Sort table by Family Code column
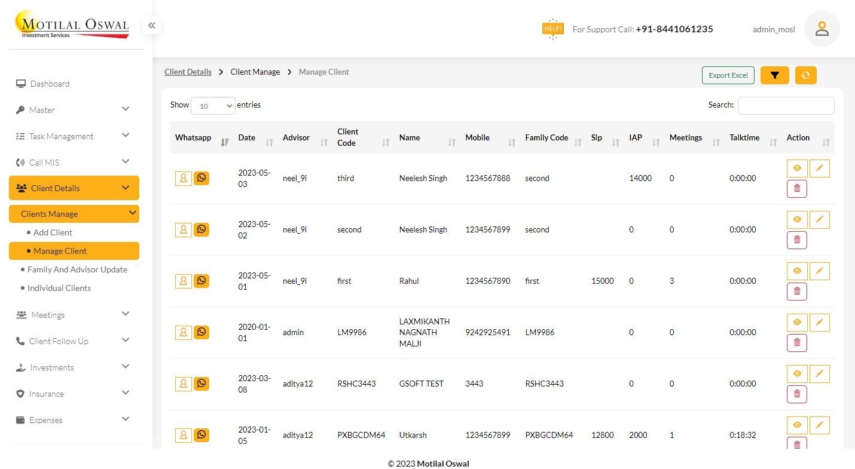 click(553, 137)
